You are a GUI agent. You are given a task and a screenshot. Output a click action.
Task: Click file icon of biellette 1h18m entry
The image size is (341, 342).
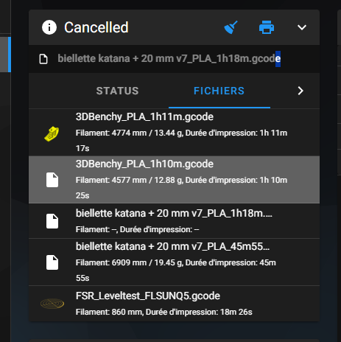click(52, 221)
